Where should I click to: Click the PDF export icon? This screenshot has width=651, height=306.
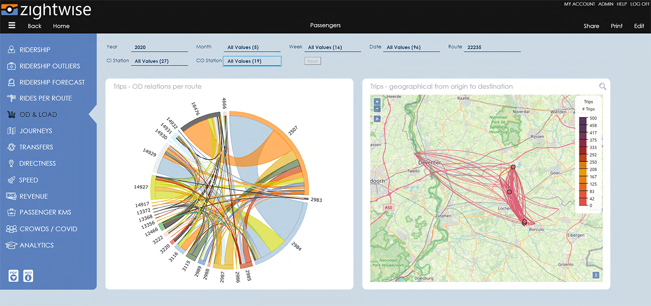(x=13, y=276)
